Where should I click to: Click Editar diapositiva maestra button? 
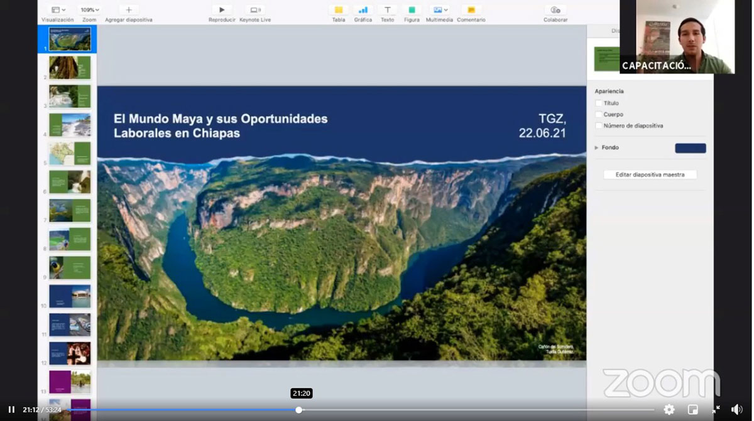[x=650, y=174]
